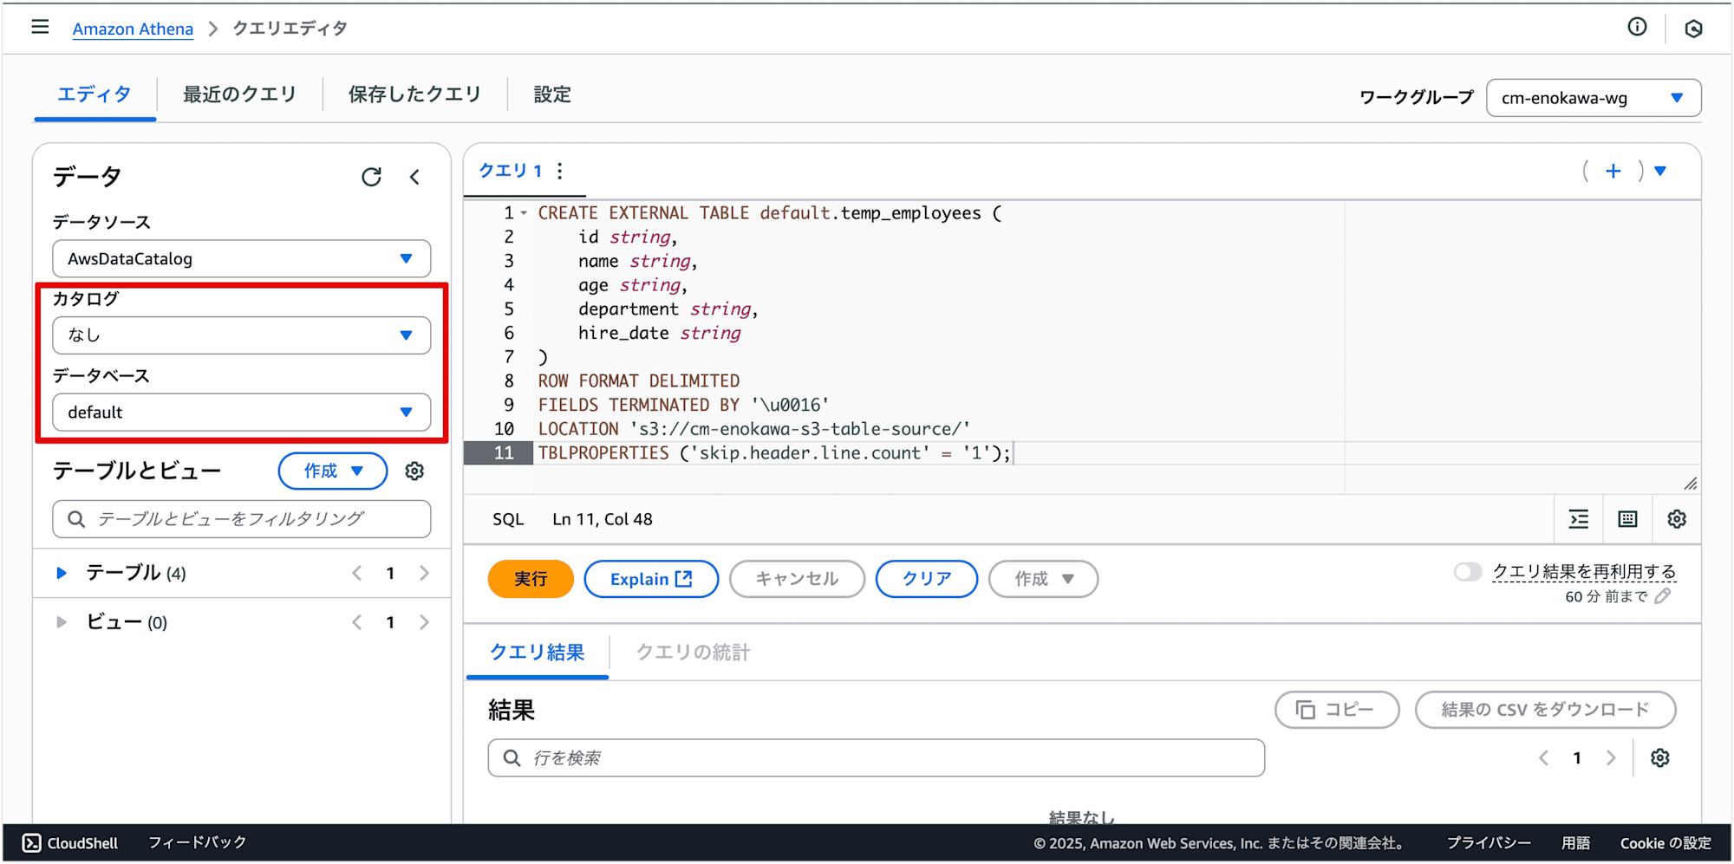Switch to the 保存したクエリ tab
Screen dimensions: 1734x864
[414, 94]
